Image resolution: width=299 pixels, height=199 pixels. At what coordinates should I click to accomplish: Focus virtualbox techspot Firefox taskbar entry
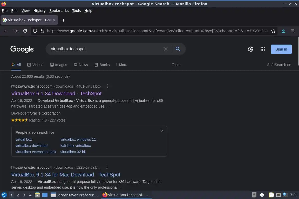coord(126,195)
